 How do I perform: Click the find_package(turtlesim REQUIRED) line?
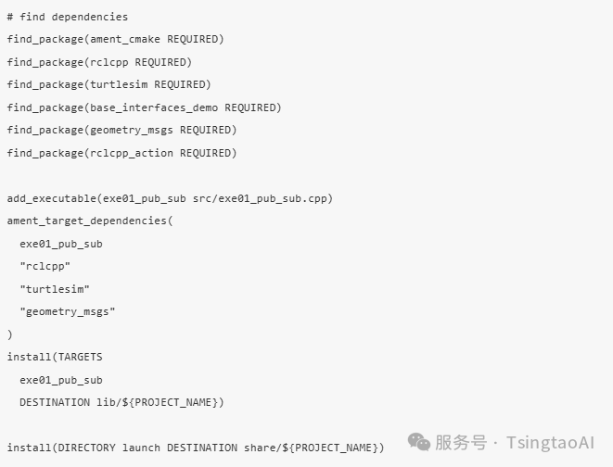[109, 84]
